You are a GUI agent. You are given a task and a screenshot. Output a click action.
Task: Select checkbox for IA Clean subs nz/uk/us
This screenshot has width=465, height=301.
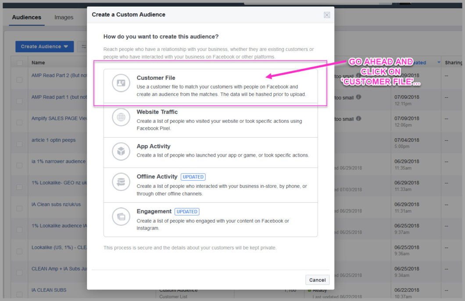(20, 208)
